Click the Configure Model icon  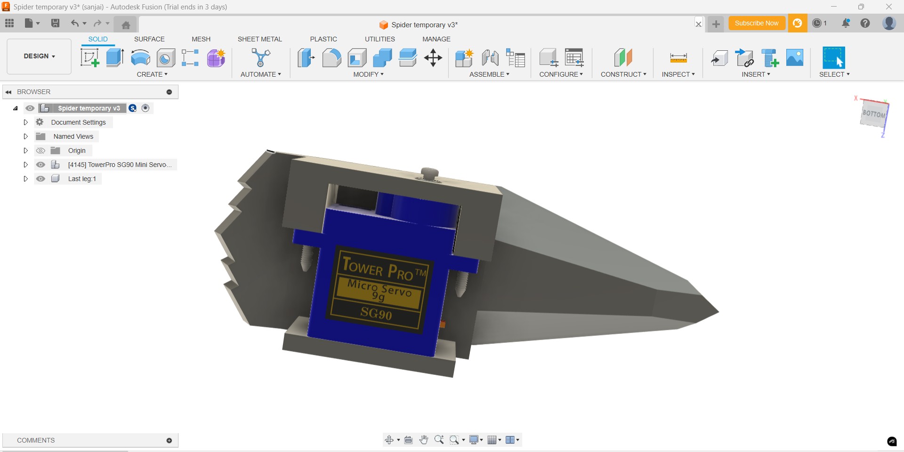point(549,58)
